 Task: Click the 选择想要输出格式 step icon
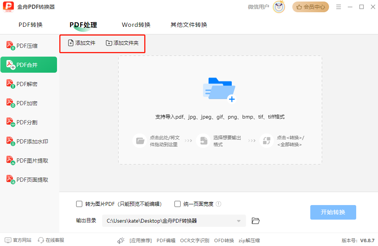204,141
